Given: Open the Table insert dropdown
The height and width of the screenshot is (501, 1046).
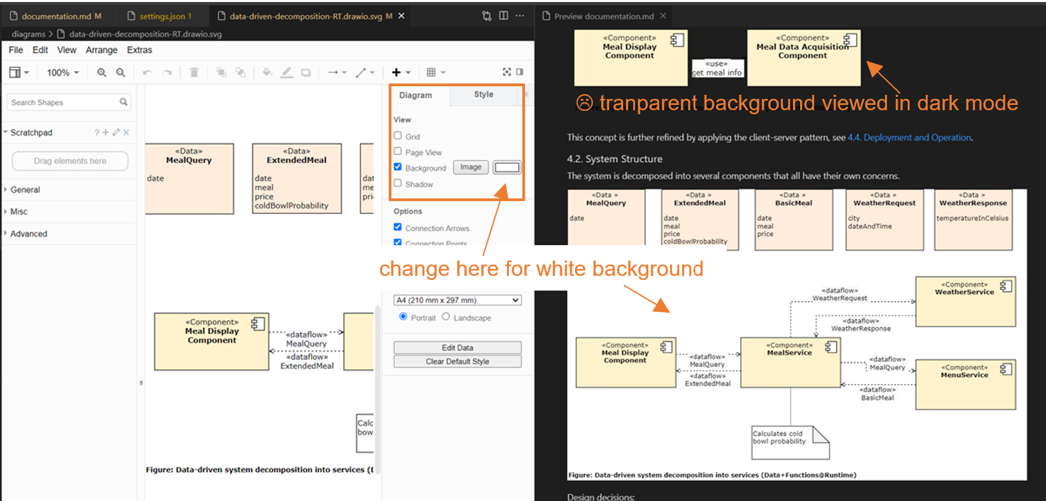Looking at the screenshot, I should (436, 72).
